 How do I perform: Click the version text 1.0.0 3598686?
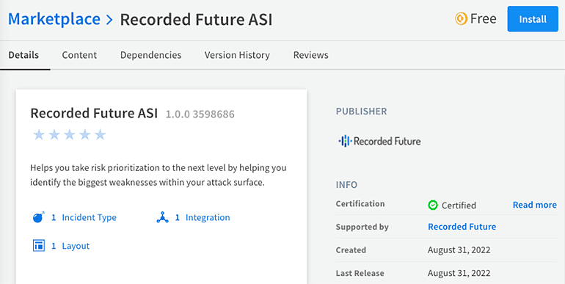coord(200,114)
